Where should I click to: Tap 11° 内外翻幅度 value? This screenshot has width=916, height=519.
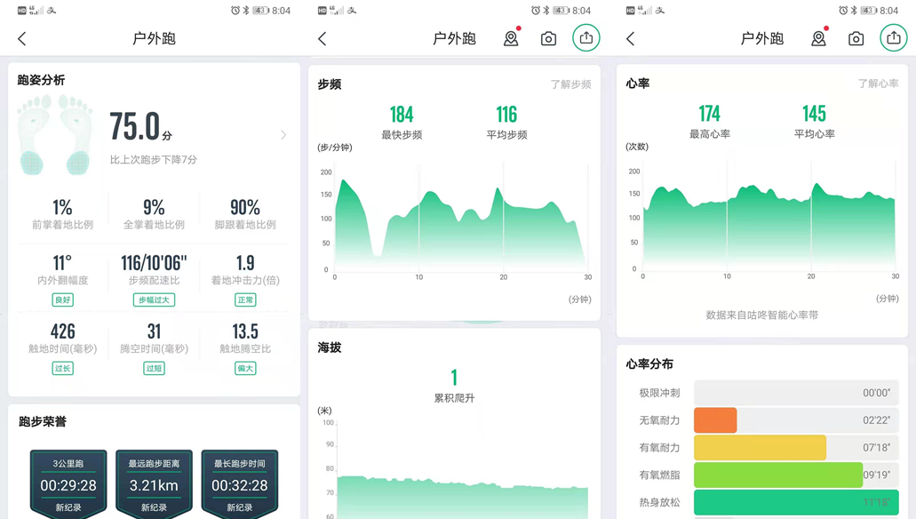pyautogui.click(x=62, y=263)
